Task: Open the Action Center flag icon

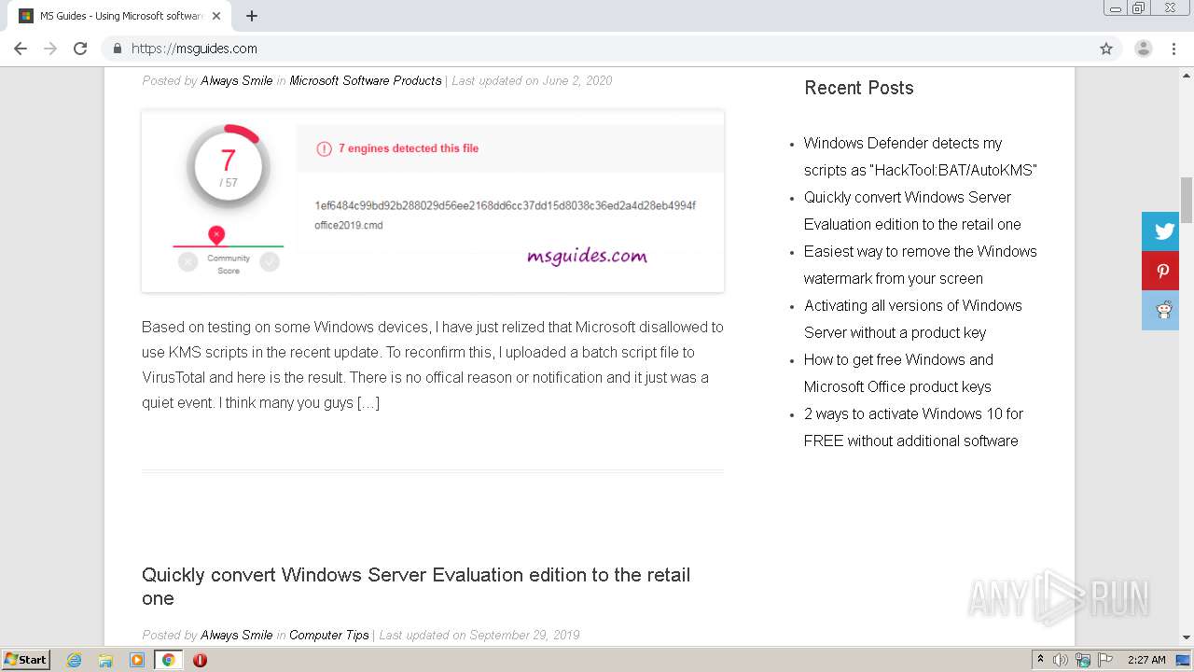Action: pos(1105,660)
